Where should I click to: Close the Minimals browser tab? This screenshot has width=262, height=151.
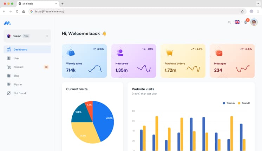(x=56, y=4)
